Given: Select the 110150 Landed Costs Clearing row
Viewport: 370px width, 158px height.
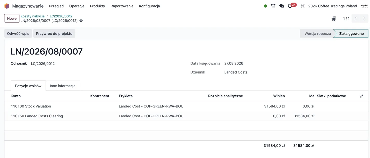Looking at the screenshot, I should tap(186, 116).
